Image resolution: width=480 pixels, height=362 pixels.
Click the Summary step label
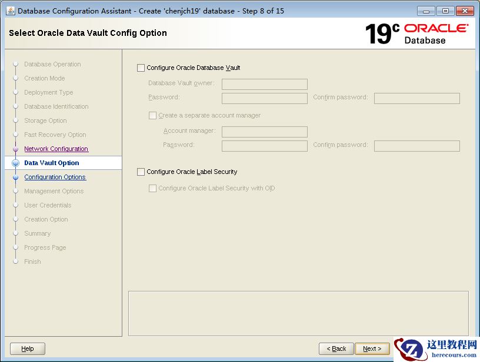tap(37, 233)
